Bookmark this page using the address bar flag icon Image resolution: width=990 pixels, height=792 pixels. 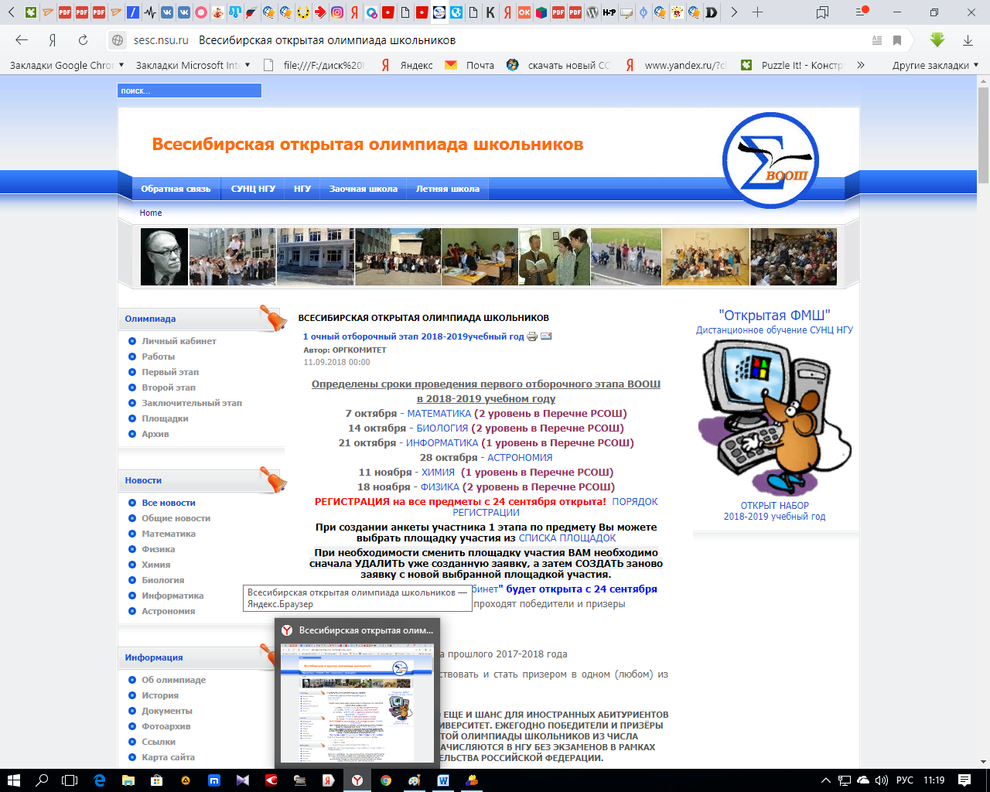[897, 40]
